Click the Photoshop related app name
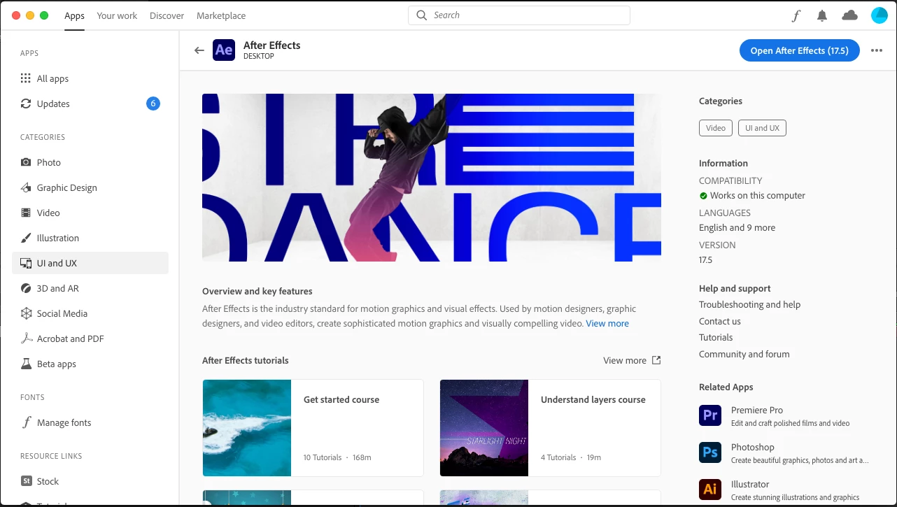The width and height of the screenshot is (897, 507). [x=753, y=448]
